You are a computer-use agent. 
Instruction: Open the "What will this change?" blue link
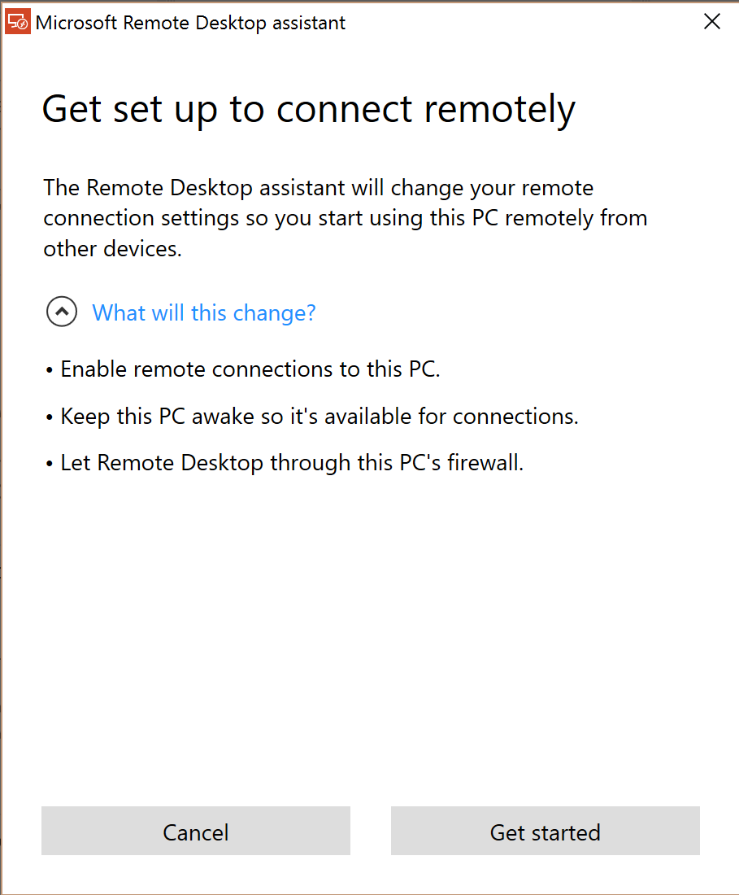tap(203, 312)
